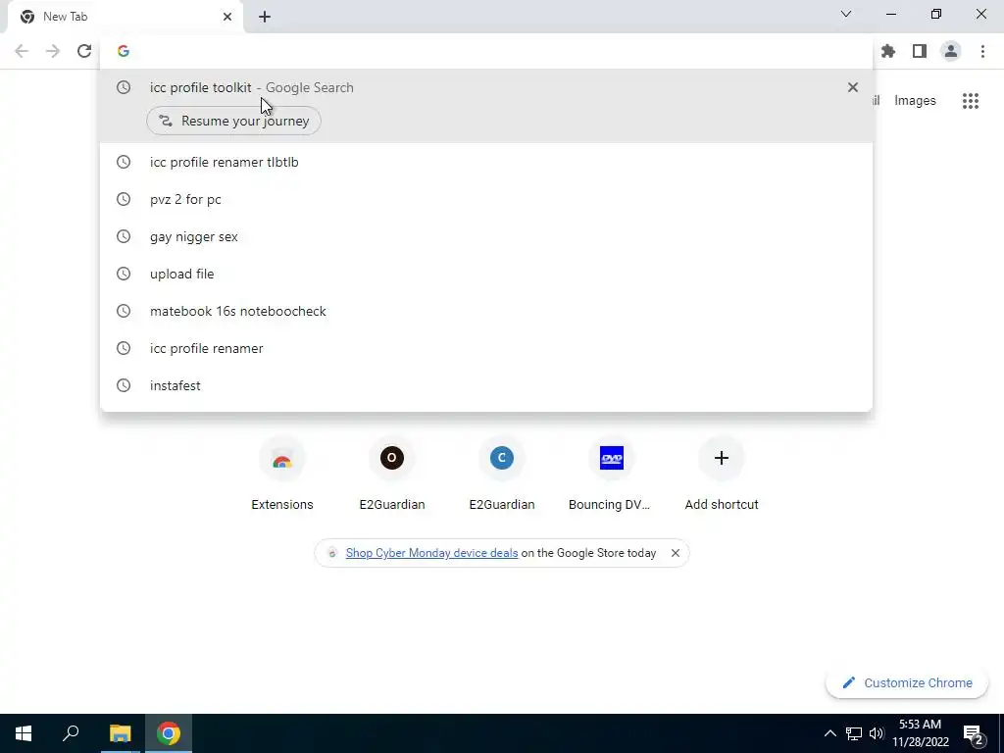Toggle the Chrome side panel icon
Screen dimensions: 1004x753
click(920, 51)
